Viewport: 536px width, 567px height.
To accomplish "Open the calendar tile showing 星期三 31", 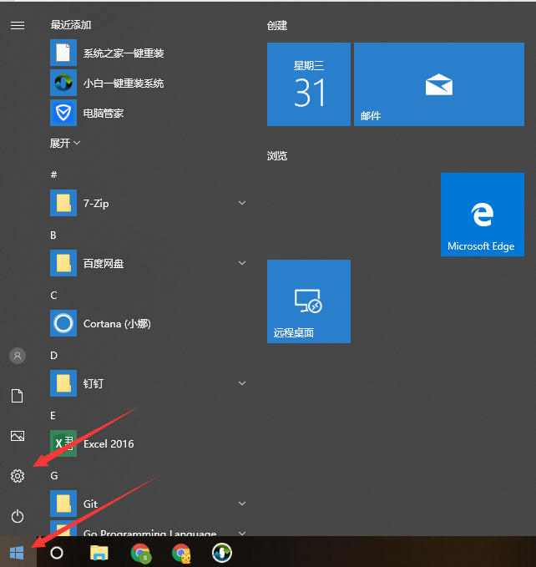I will [308, 84].
